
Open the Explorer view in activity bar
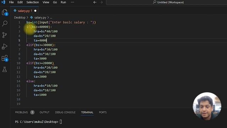[x=5, y=12]
